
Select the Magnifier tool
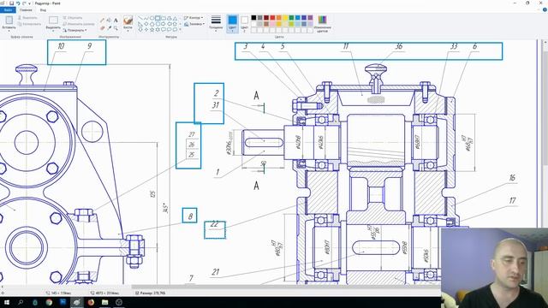point(116,28)
